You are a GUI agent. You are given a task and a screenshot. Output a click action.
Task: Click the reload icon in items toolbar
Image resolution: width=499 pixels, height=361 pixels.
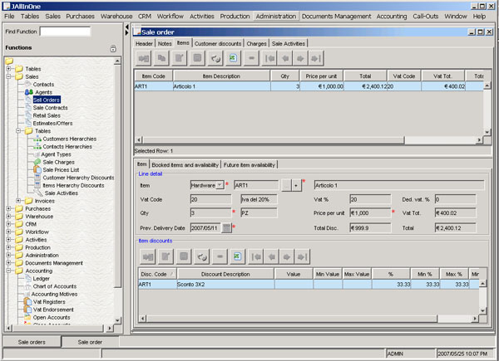click(215, 59)
